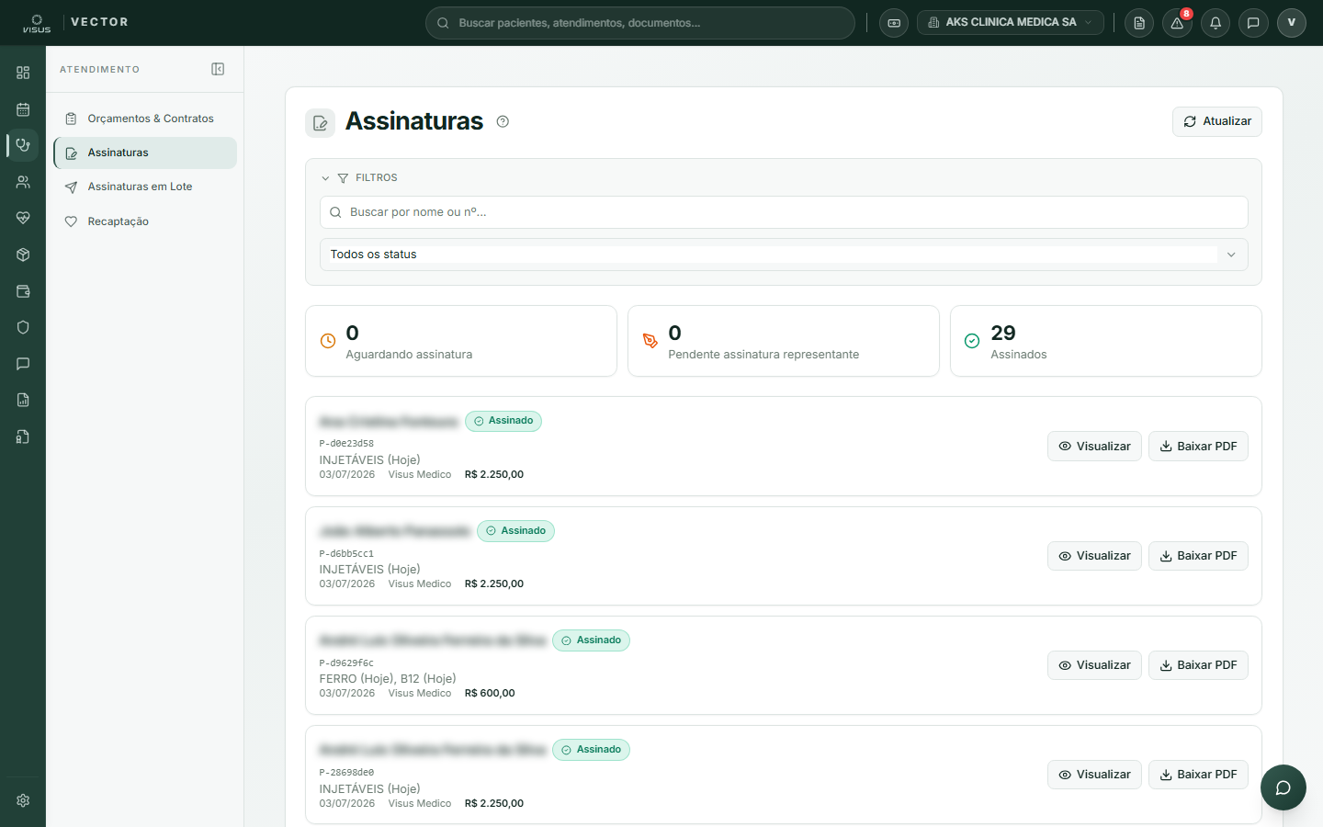Open the notifications bell

tap(1216, 23)
